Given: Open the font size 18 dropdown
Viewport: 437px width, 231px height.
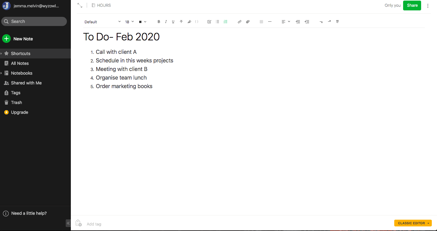Looking at the screenshot, I should (129, 22).
